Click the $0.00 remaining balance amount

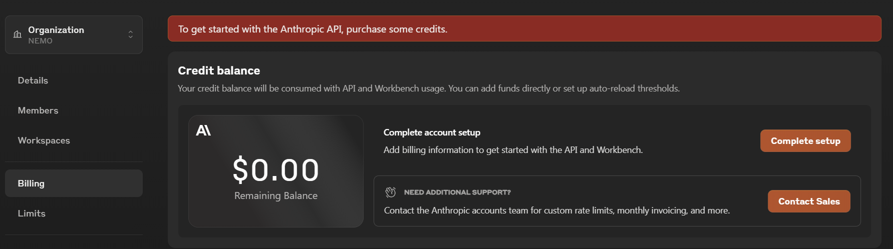click(276, 169)
